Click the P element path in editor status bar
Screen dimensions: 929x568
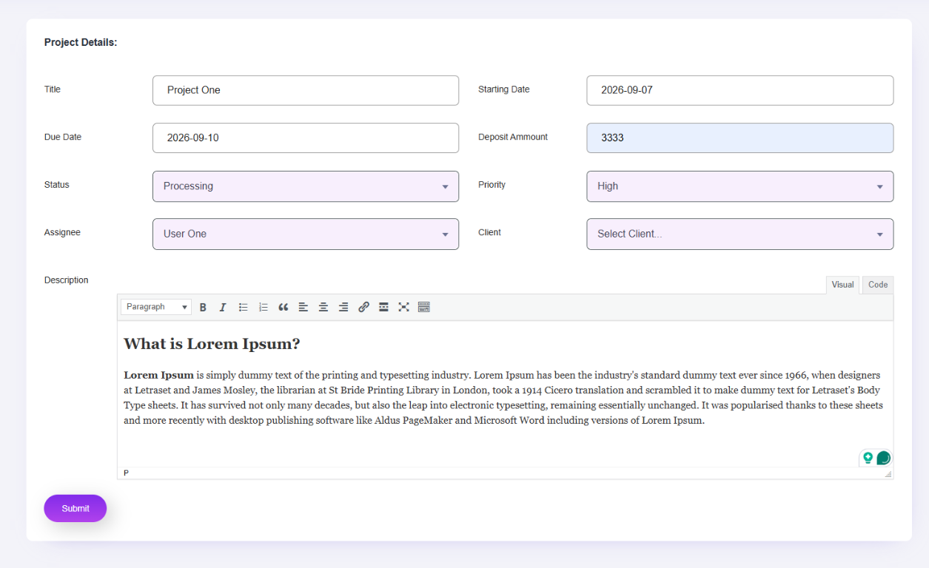point(126,473)
